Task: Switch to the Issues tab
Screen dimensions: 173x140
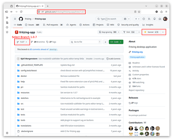Action: pos(32,25)
